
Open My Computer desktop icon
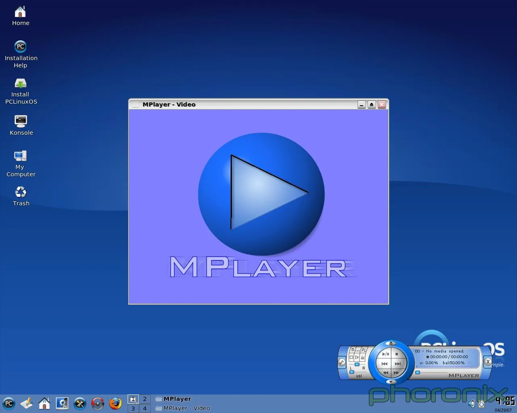click(21, 163)
